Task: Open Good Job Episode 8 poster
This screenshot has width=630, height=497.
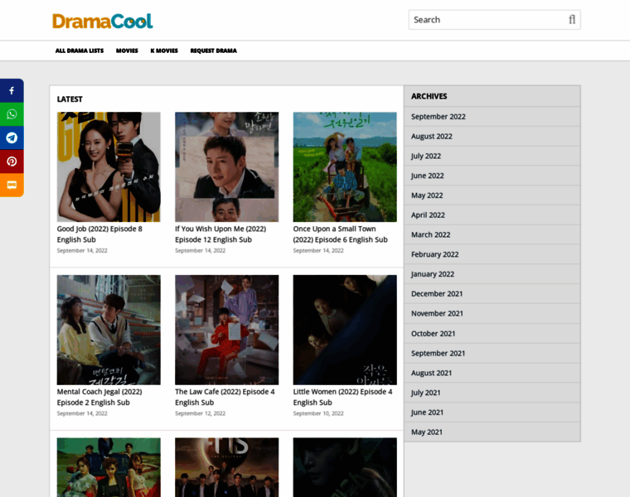Action: (109, 166)
